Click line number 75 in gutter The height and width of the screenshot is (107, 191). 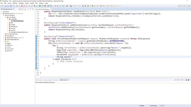pyautogui.click(x=38, y=57)
